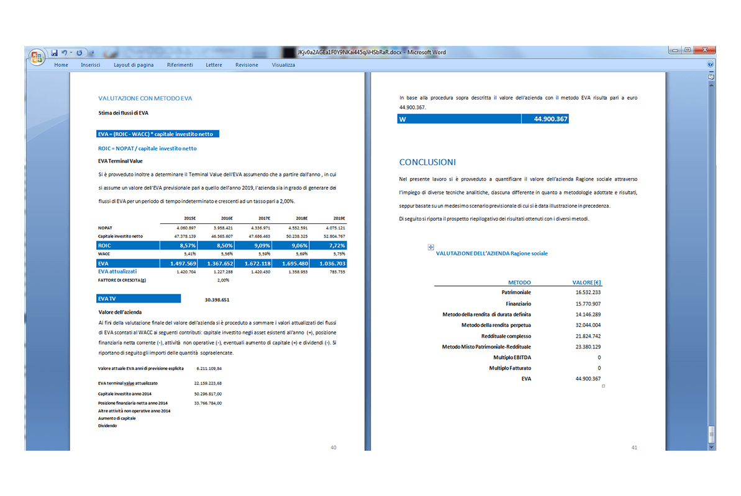Image resolution: width=741 pixels, height=496 pixels.
Task: Click the table move handle icon
Action: click(430, 247)
